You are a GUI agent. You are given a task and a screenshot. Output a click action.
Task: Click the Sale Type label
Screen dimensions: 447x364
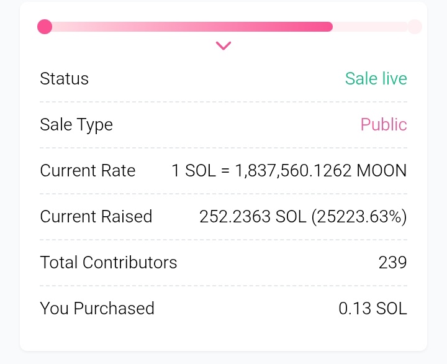[76, 125]
